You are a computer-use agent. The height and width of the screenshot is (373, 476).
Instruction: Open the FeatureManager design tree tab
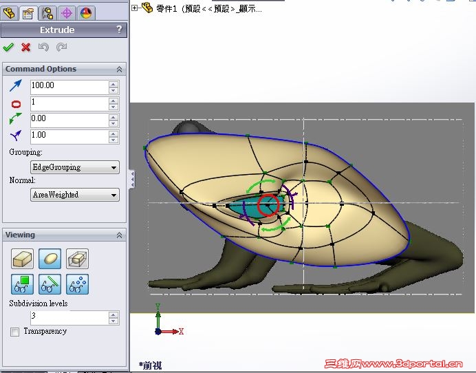pyautogui.click(x=9, y=13)
